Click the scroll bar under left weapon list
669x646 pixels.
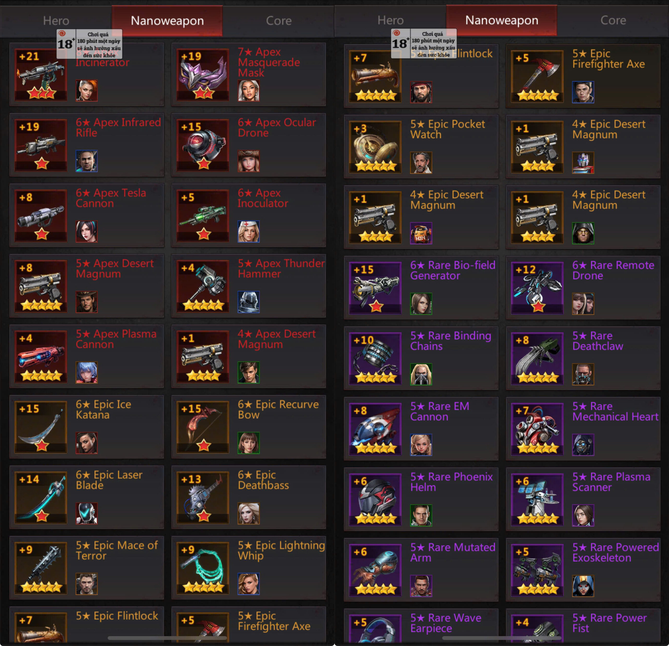[167, 637]
